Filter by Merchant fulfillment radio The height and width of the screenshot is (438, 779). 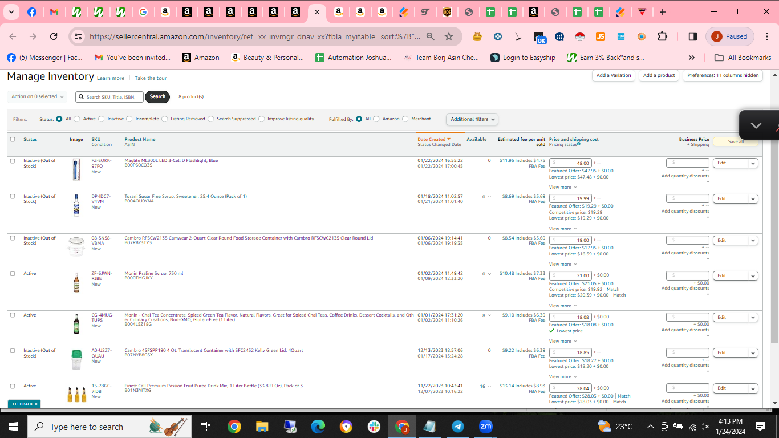(x=405, y=119)
